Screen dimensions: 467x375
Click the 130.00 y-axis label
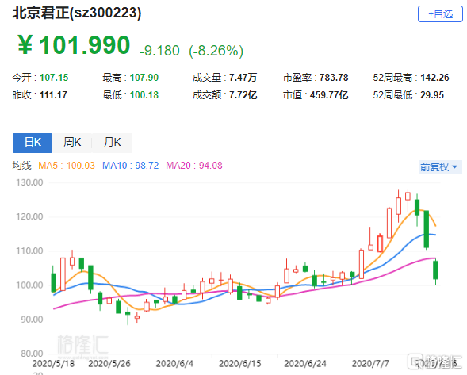click(x=29, y=182)
